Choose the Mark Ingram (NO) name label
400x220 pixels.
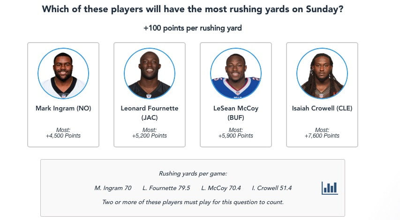[x=63, y=109]
